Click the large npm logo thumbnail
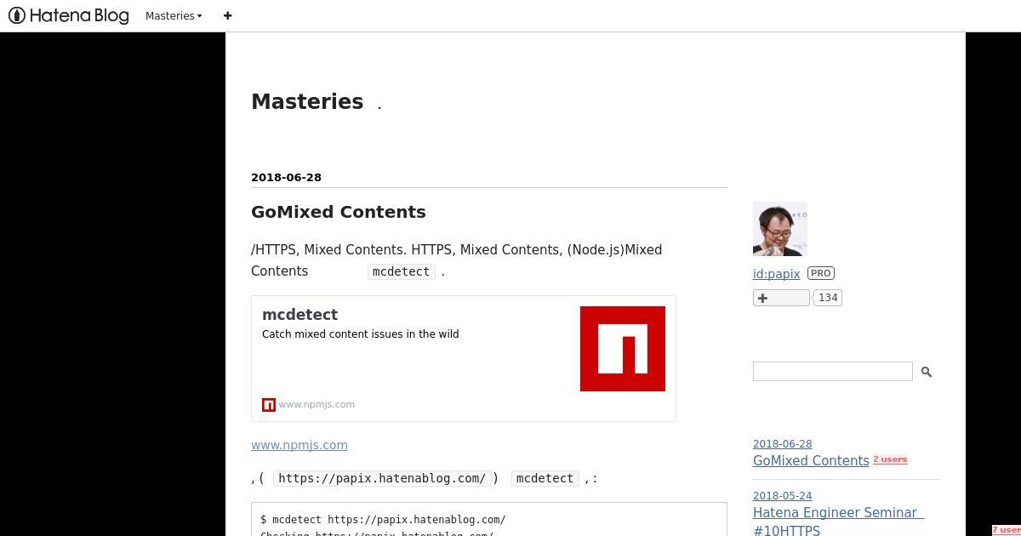The width and height of the screenshot is (1021, 536). [623, 349]
